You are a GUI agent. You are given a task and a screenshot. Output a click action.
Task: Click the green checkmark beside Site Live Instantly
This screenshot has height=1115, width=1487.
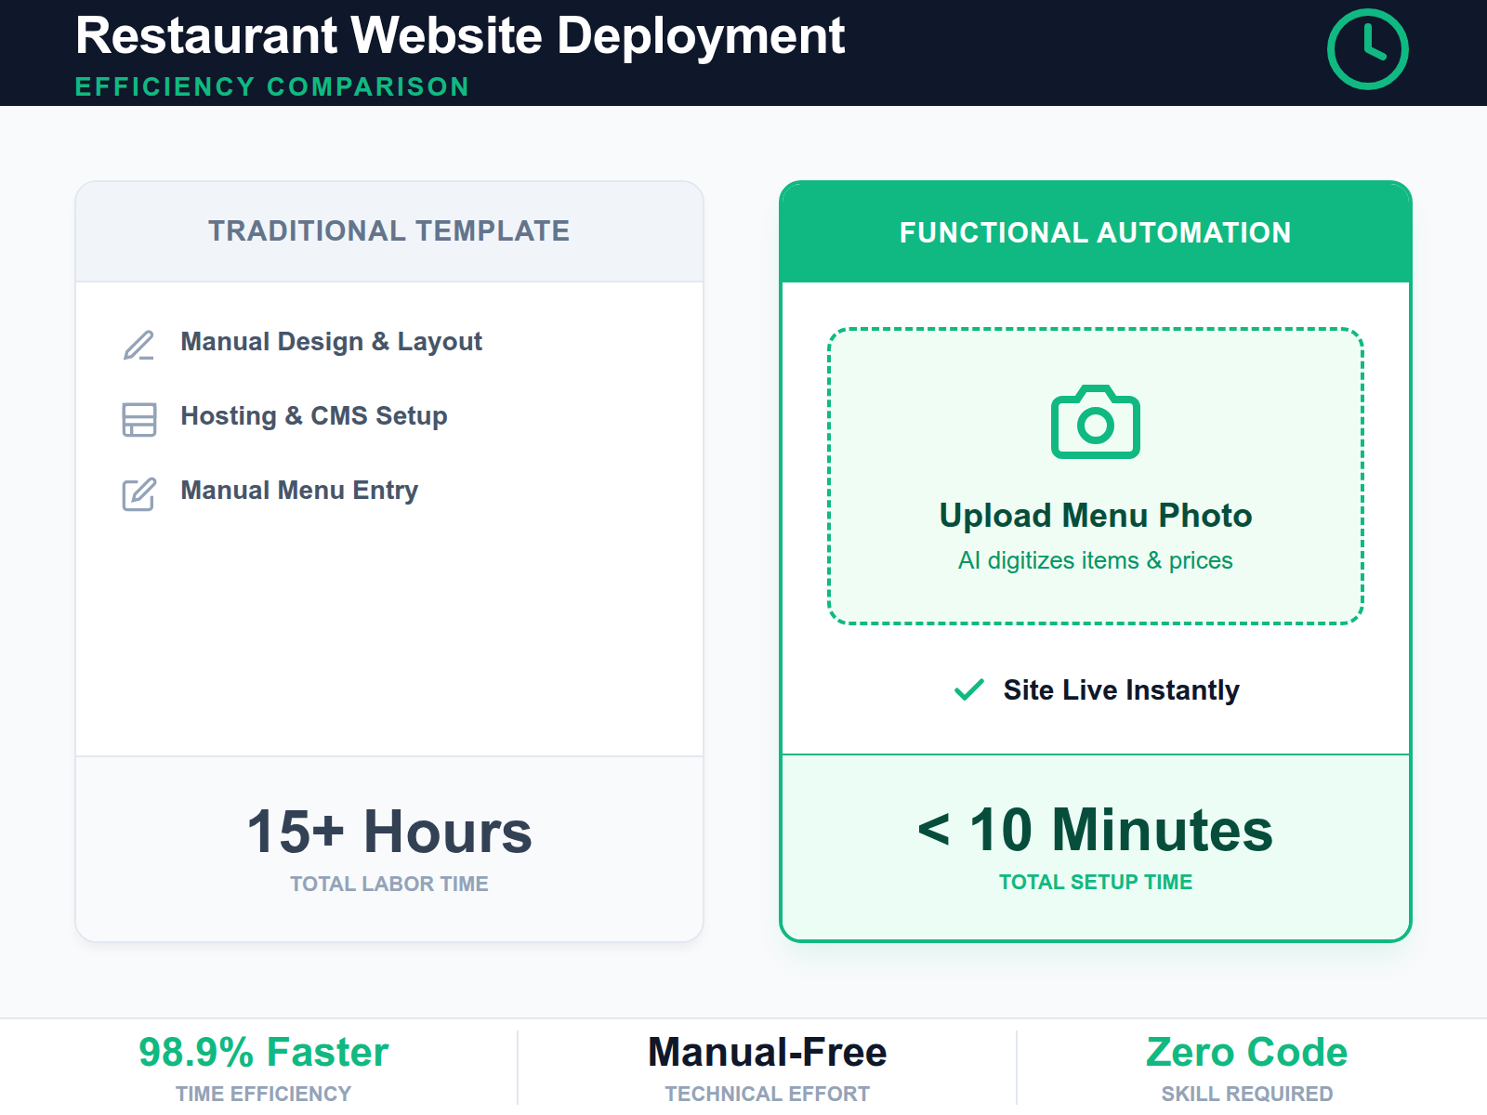967,690
